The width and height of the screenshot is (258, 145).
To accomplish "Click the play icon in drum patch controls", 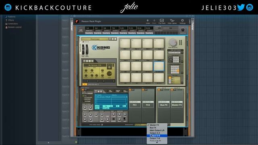I will pos(92,61).
